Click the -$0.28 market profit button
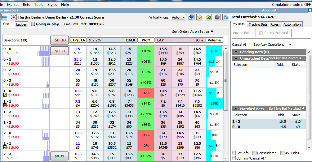The image size is (312, 162). [x=59, y=40]
